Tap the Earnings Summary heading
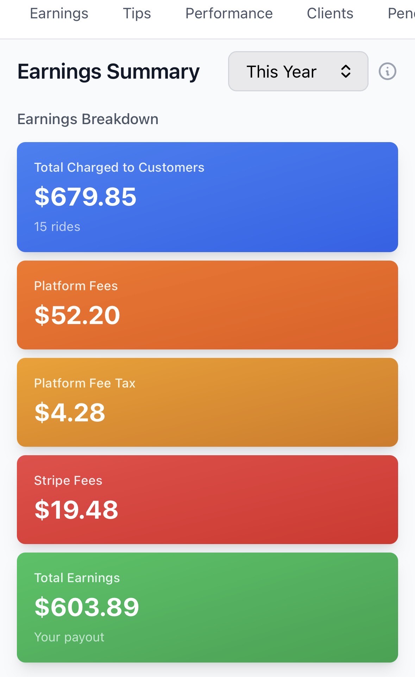The height and width of the screenshot is (677, 415). [108, 71]
